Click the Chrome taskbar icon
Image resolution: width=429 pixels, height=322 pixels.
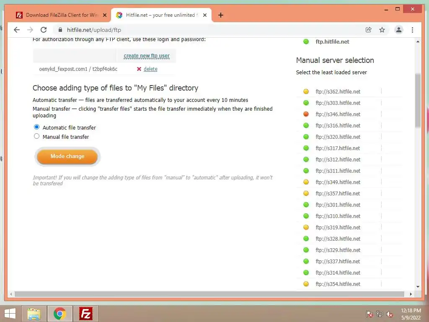click(59, 314)
